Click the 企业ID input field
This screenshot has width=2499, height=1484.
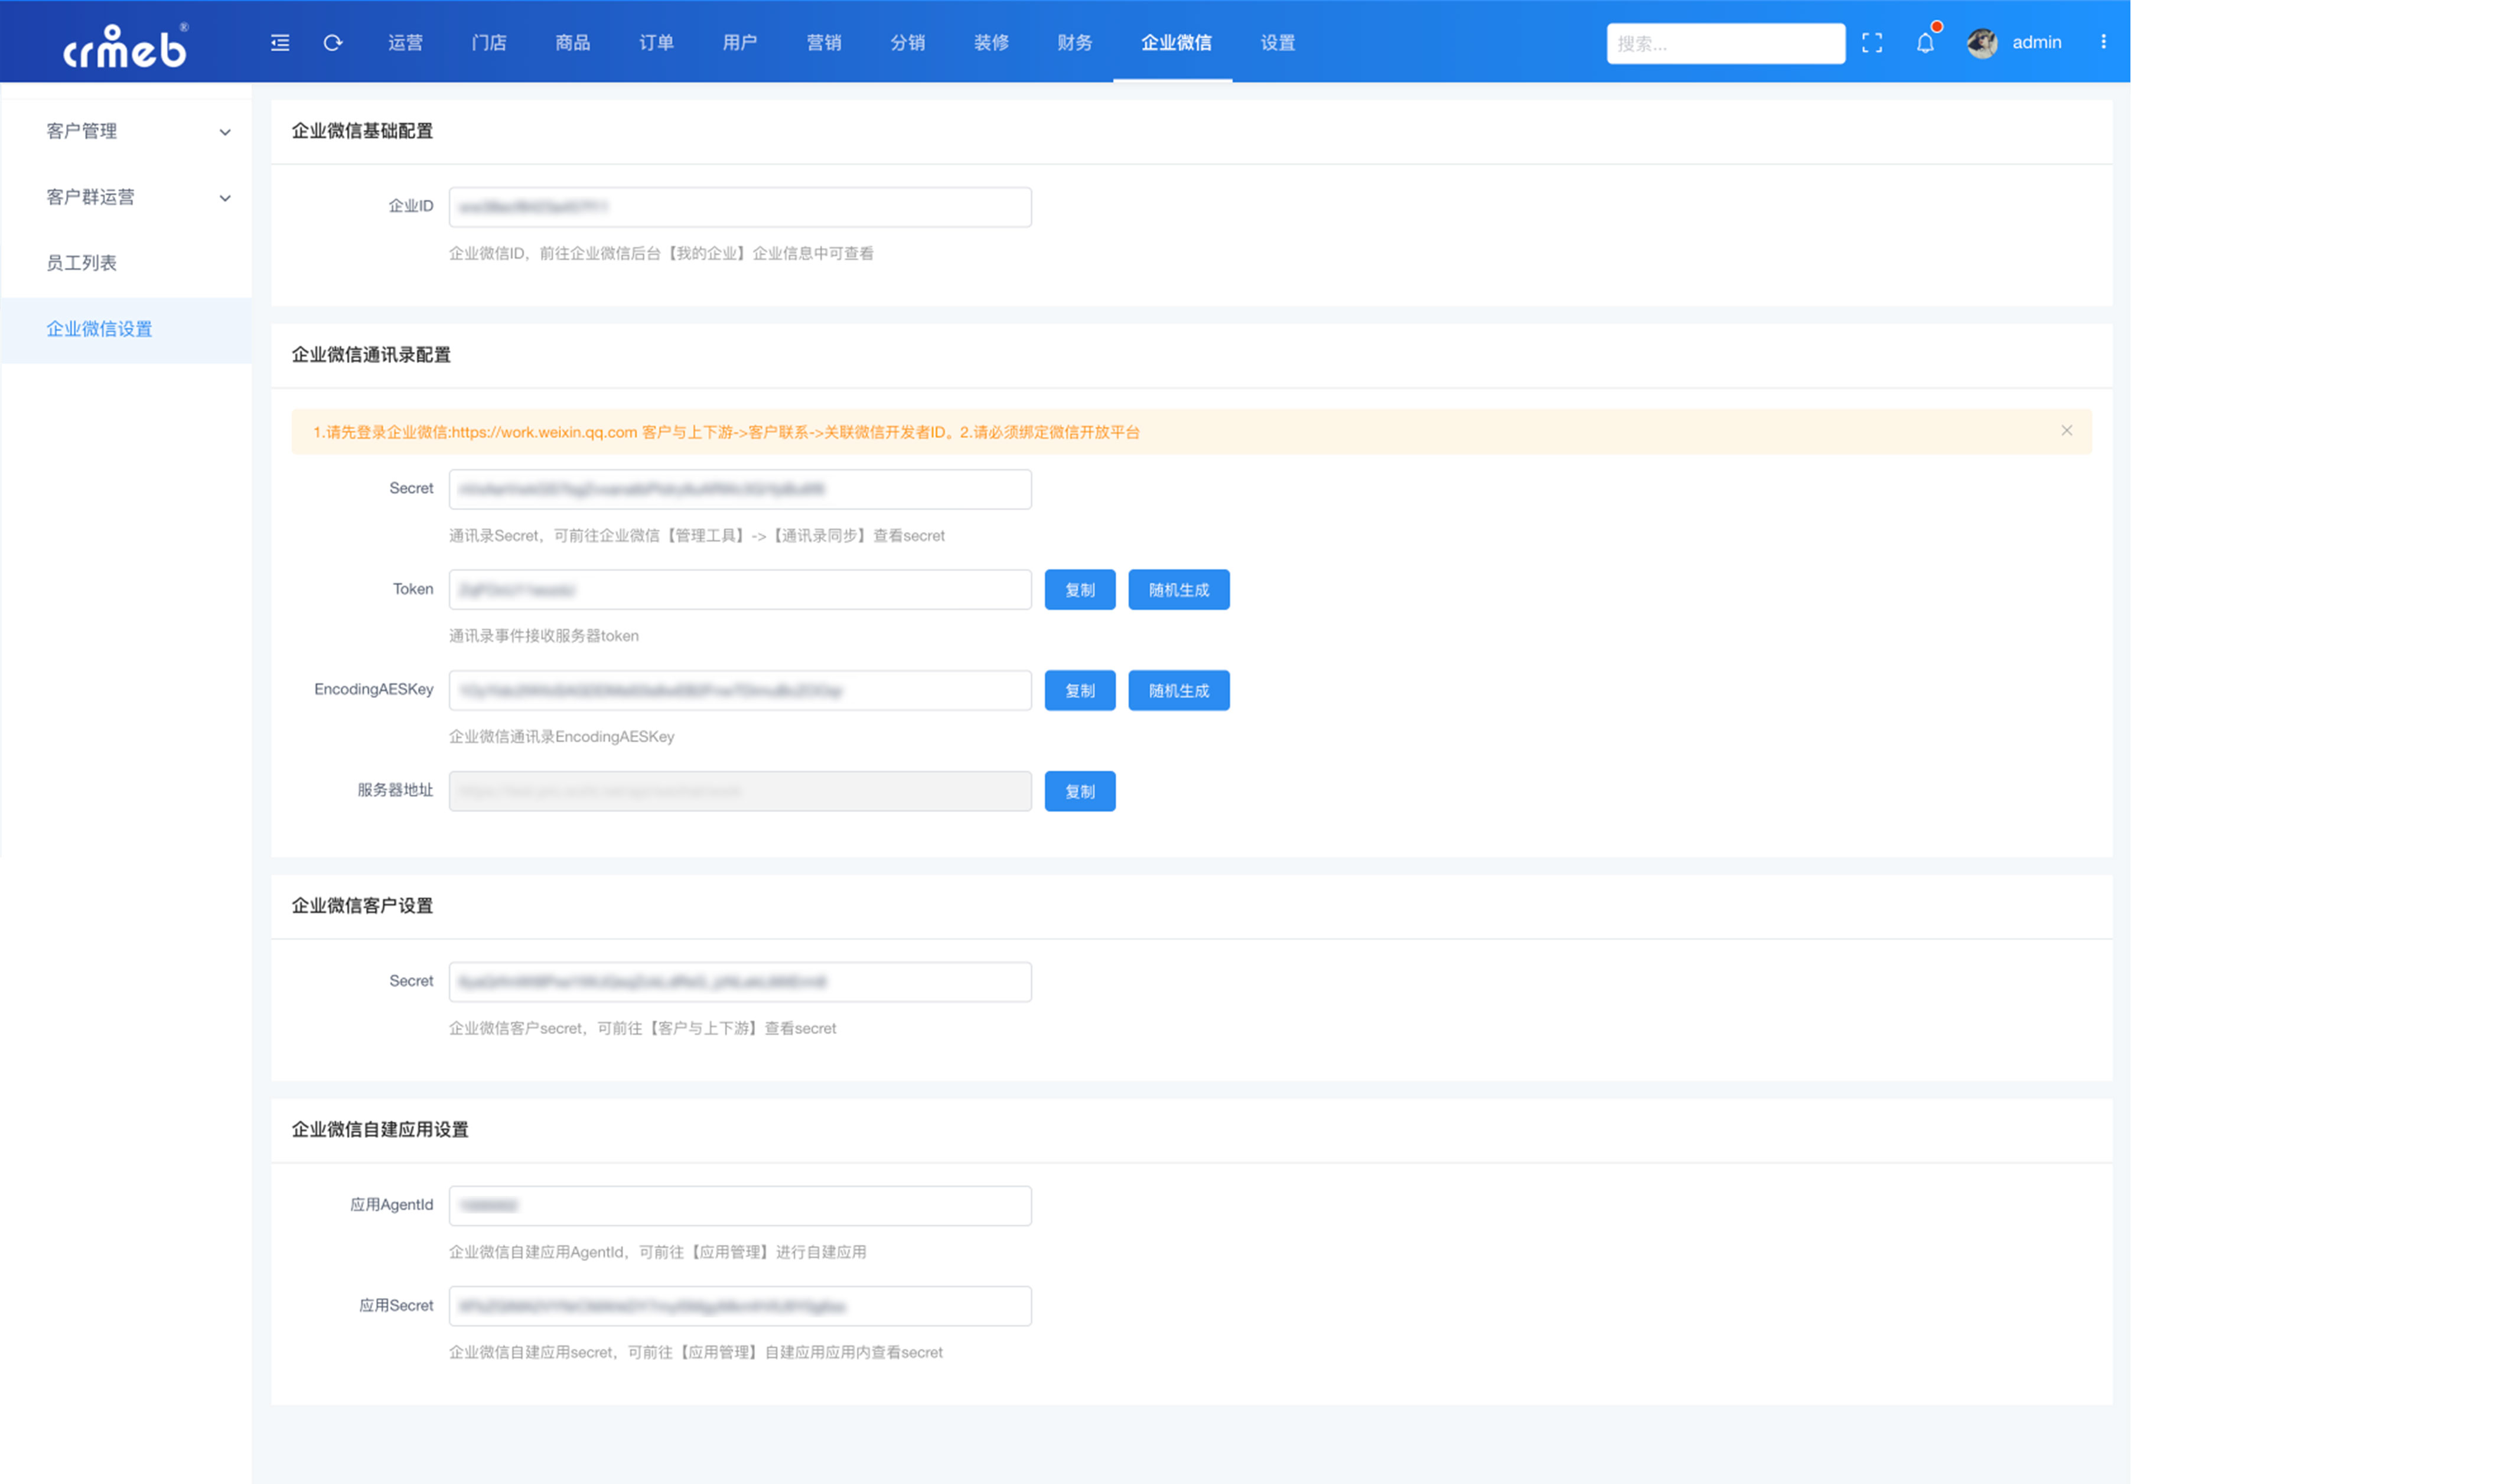[740, 207]
